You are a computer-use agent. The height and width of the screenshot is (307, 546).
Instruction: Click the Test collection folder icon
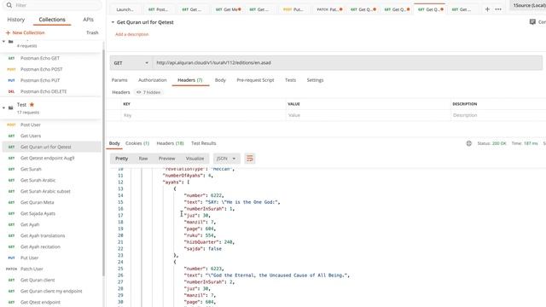click(11, 108)
